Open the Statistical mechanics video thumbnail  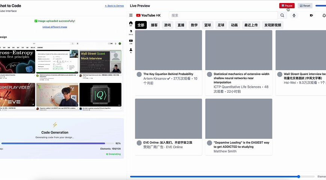[239, 50]
